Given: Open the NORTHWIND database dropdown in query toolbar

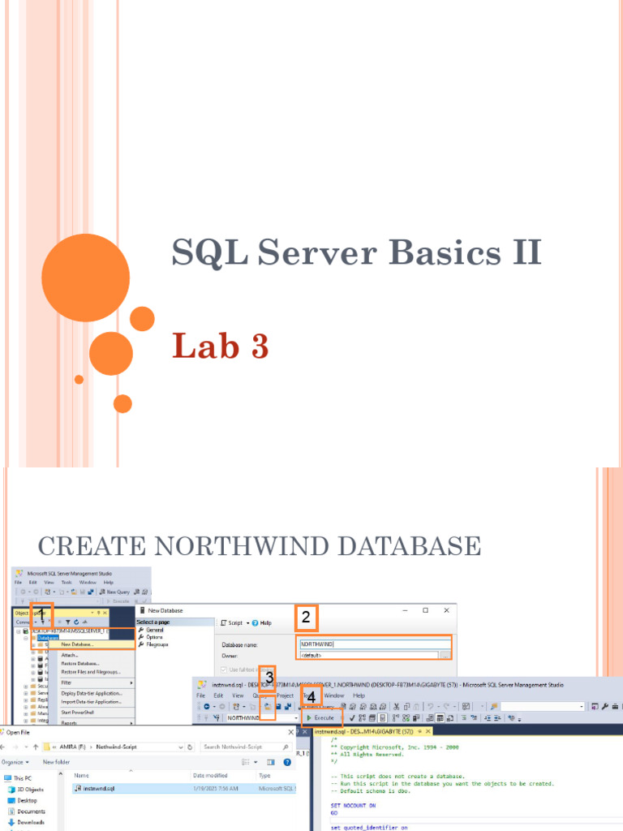Looking at the screenshot, I should click(295, 717).
